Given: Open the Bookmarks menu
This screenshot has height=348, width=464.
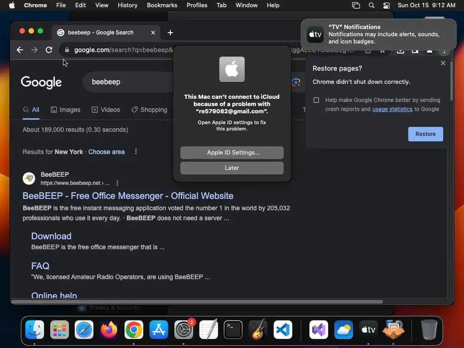Looking at the screenshot, I should (162, 5).
